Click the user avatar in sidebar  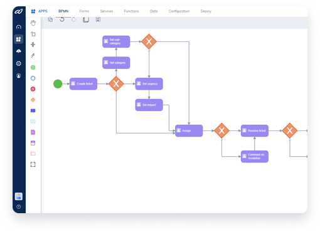pyautogui.click(x=19, y=196)
